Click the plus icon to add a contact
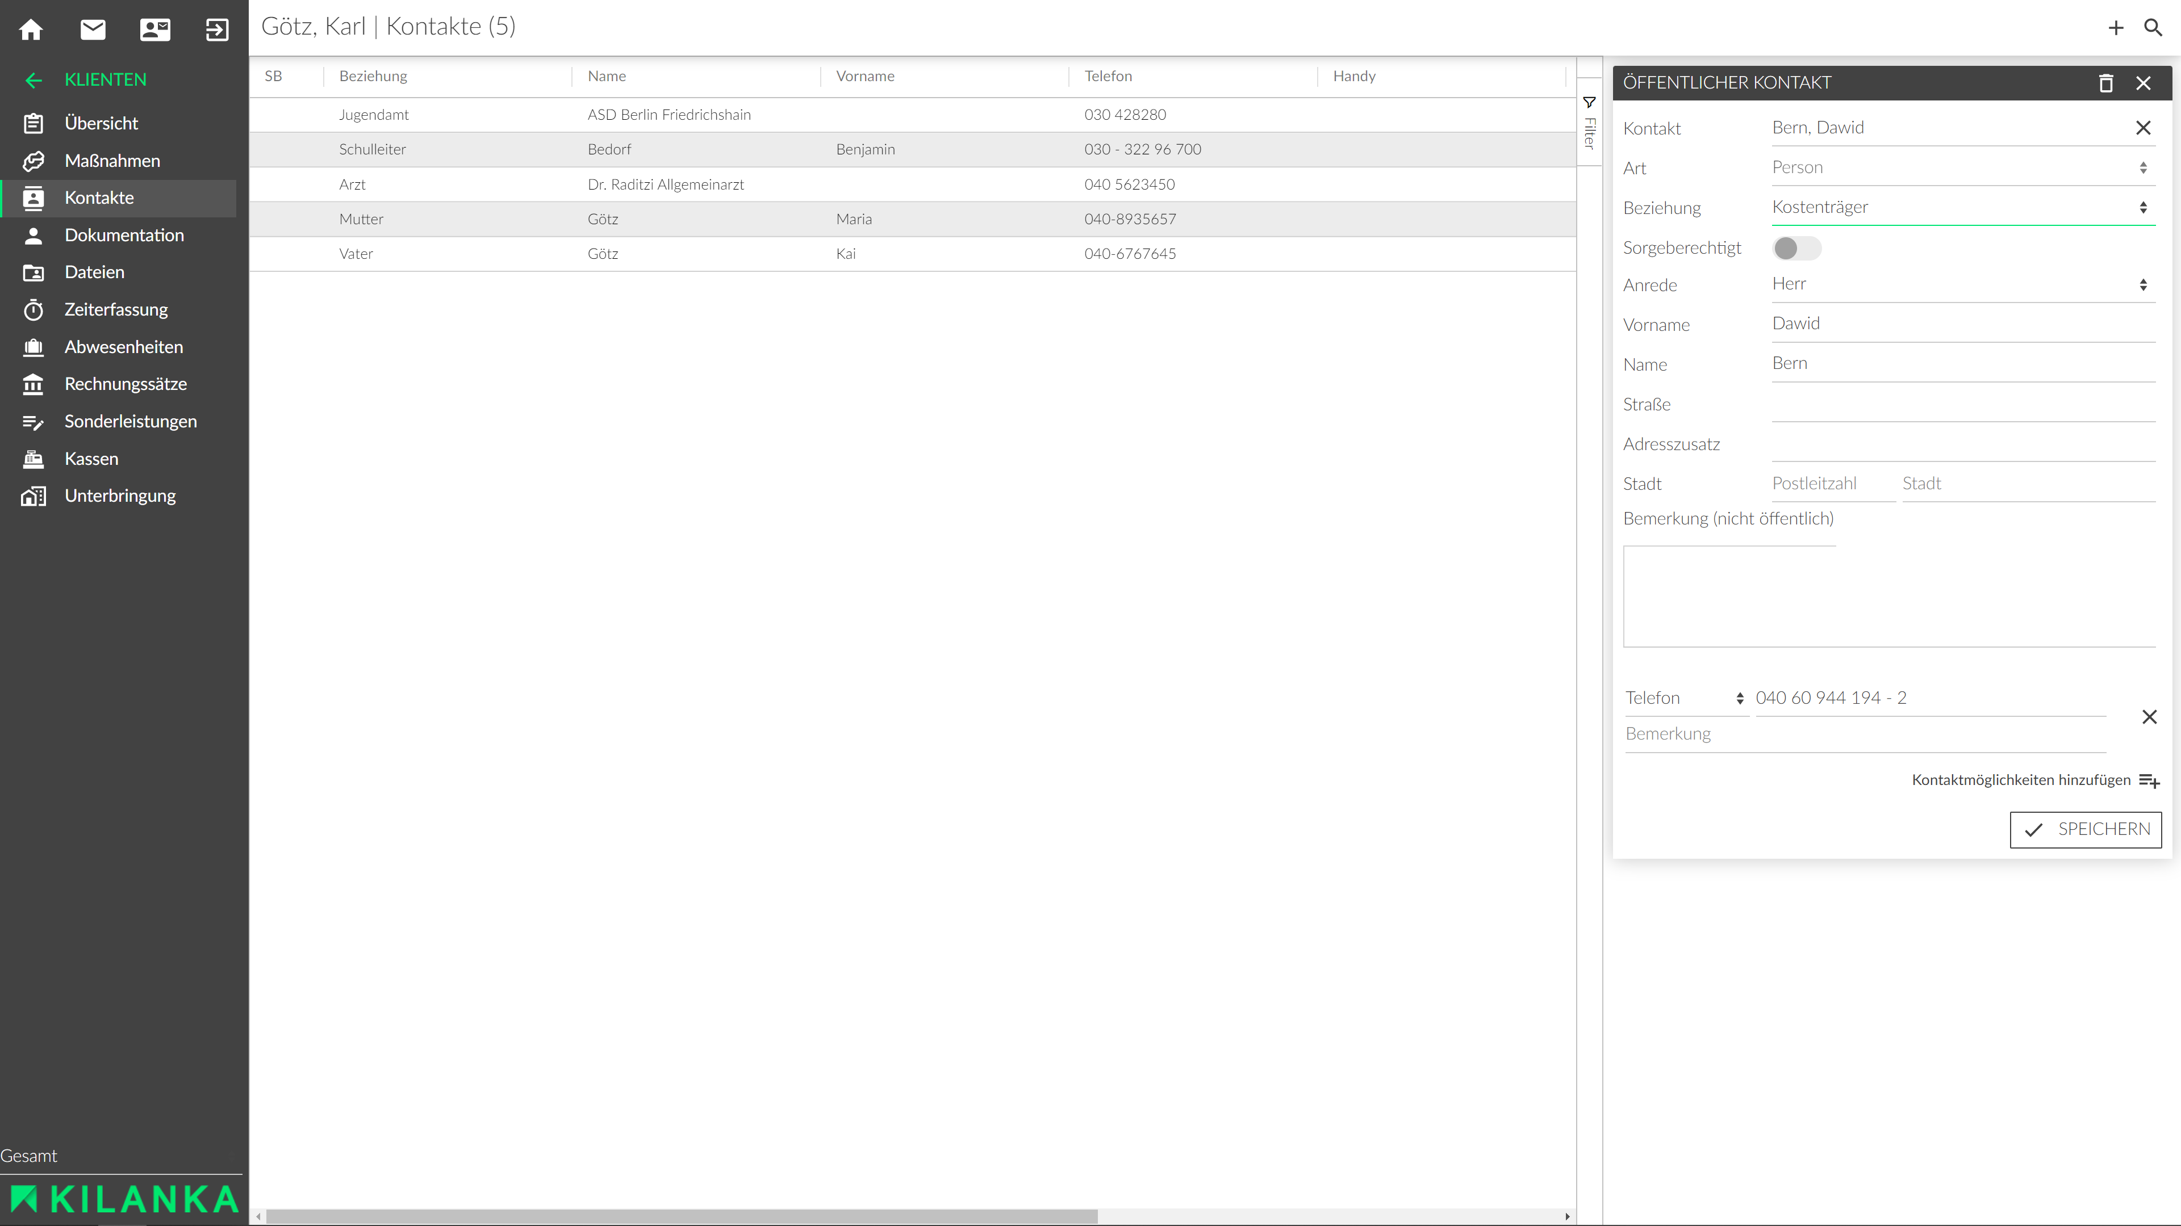 [x=2116, y=28]
